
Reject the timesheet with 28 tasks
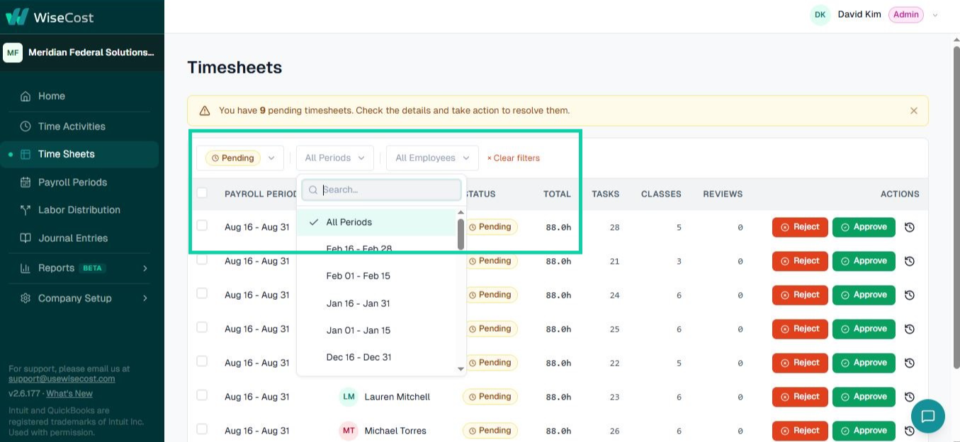coord(800,227)
